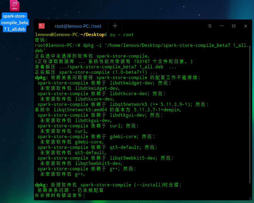Click the qt5-default missing package line
Viewport: 254px width, 203px height.
[73, 153]
